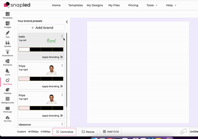
Task: Click the design title field
Action: click(x=194, y=131)
